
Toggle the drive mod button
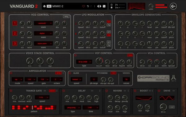click(172, 107)
